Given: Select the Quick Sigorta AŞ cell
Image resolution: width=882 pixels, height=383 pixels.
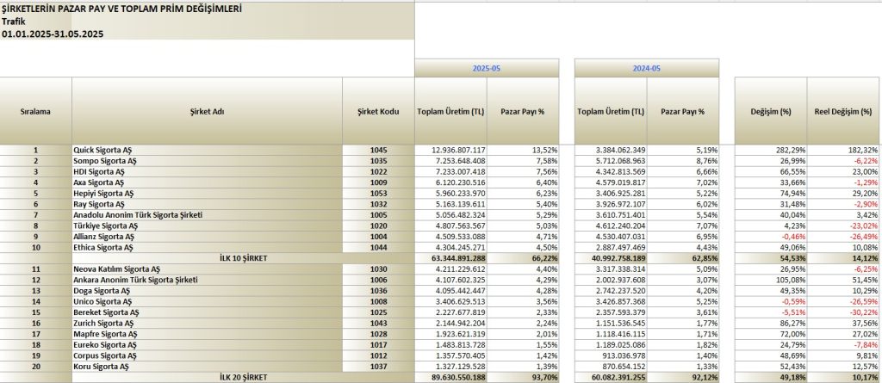Looking at the screenshot, I should click(207, 150).
